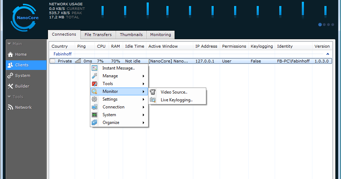Click the Network feed icon in sidebar

coord(10,107)
